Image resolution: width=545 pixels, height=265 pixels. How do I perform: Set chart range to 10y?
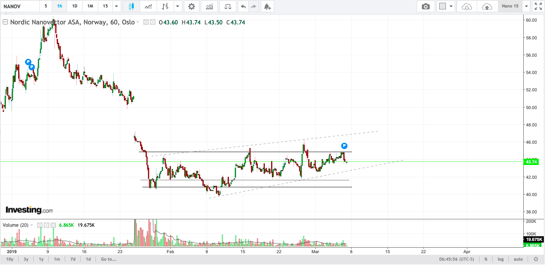(9, 259)
